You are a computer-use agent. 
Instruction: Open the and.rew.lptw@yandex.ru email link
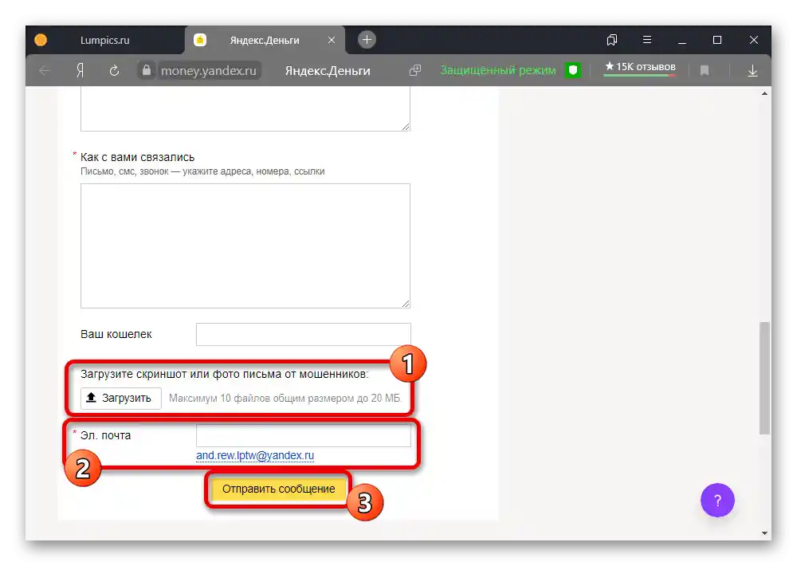click(255, 454)
